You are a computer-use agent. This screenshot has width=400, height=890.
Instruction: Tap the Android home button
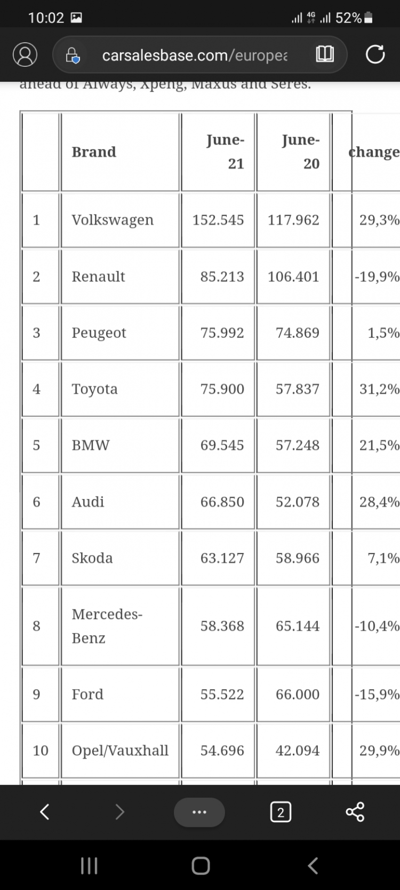201,866
